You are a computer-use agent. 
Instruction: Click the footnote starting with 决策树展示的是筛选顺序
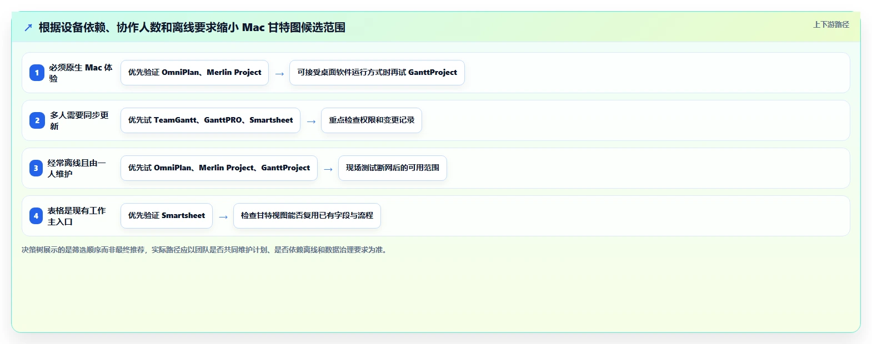click(x=206, y=250)
